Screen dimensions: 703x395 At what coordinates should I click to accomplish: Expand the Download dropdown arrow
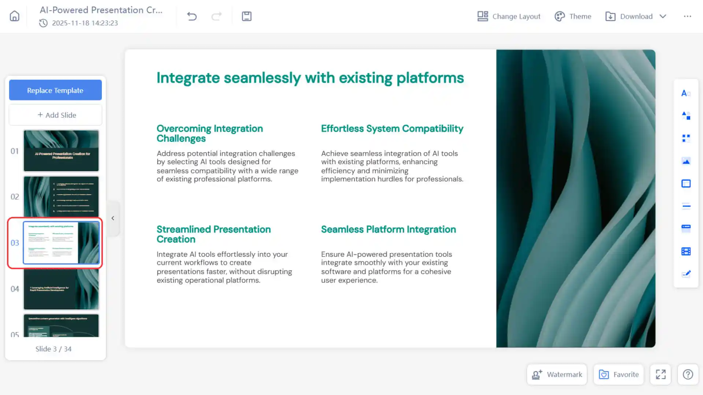(x=663, y=16)
